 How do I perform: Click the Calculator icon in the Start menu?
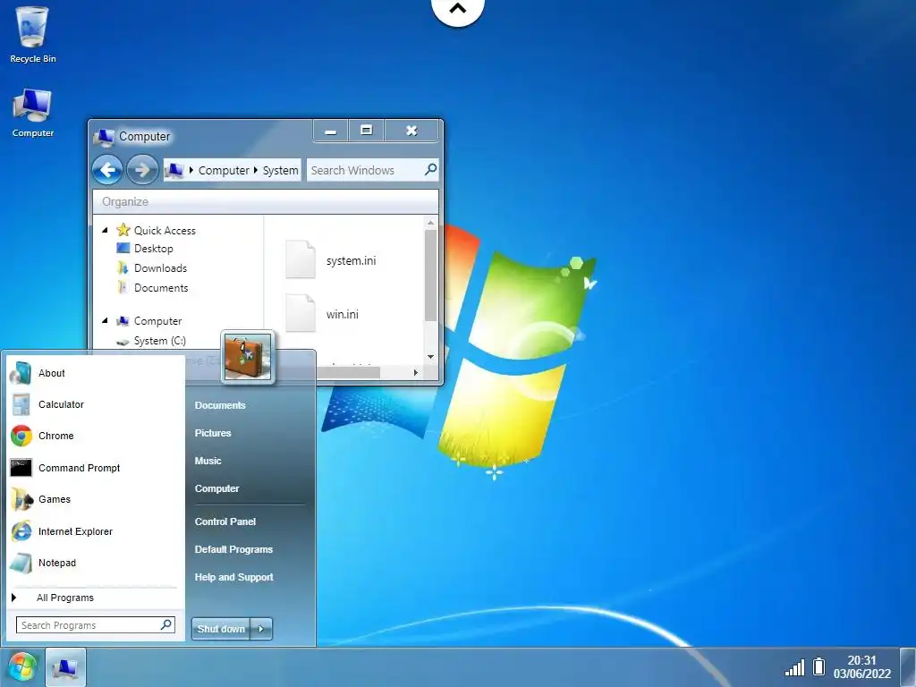pyautogui.click(x=21, y=405)
